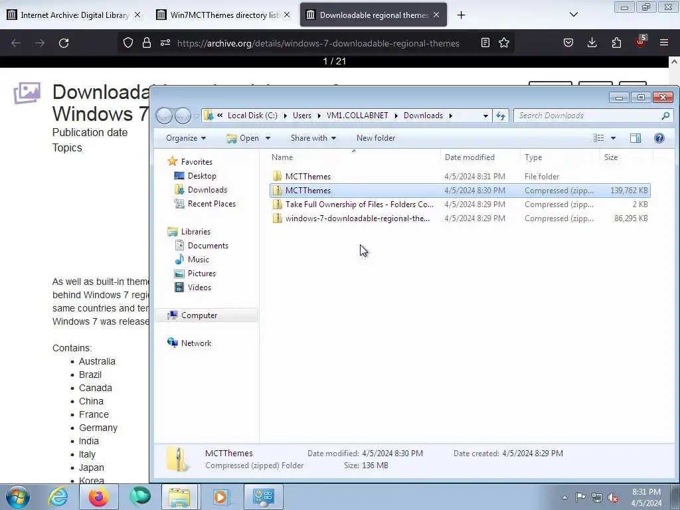Viewport: 680px width, 510px height.
Task: Click the uBlock Origin extension icon
Action: (641, 42)
